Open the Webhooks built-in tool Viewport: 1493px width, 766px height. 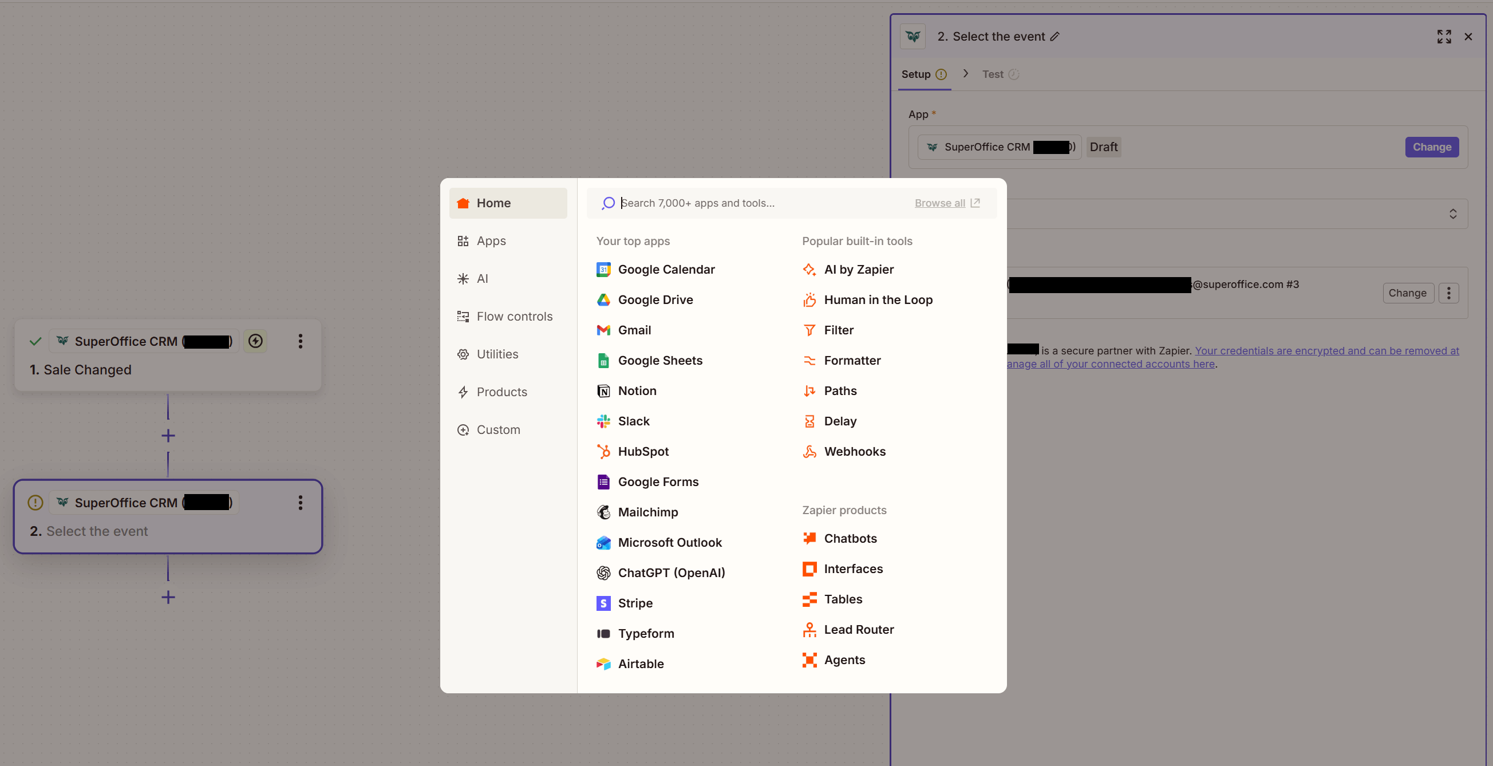pyautogui.click(x=854, y=451)
